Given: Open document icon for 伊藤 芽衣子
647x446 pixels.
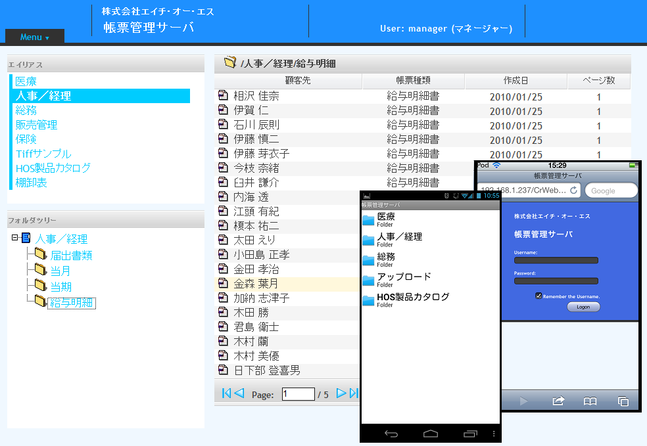Looking at the screenshot, I should coord(223,153).
